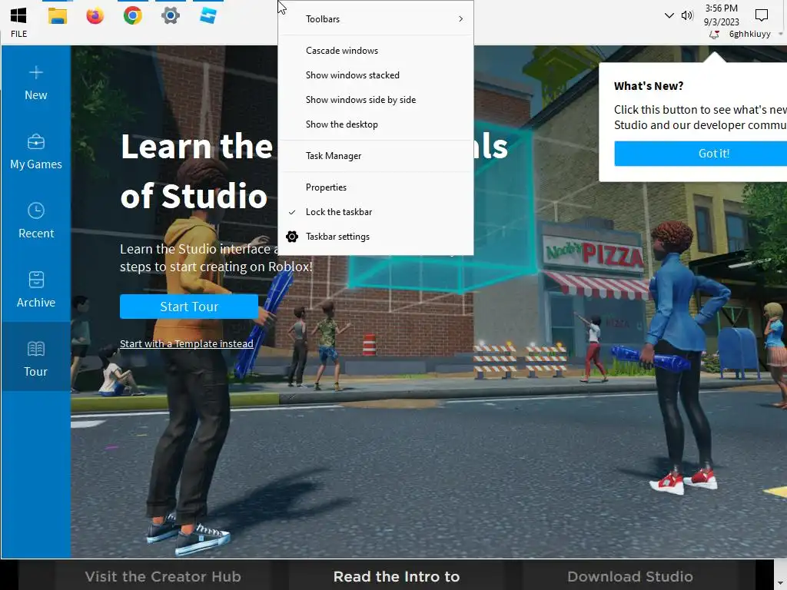Click Download Studio button
The image size is (787, 590).
click(x=630, y=576)
